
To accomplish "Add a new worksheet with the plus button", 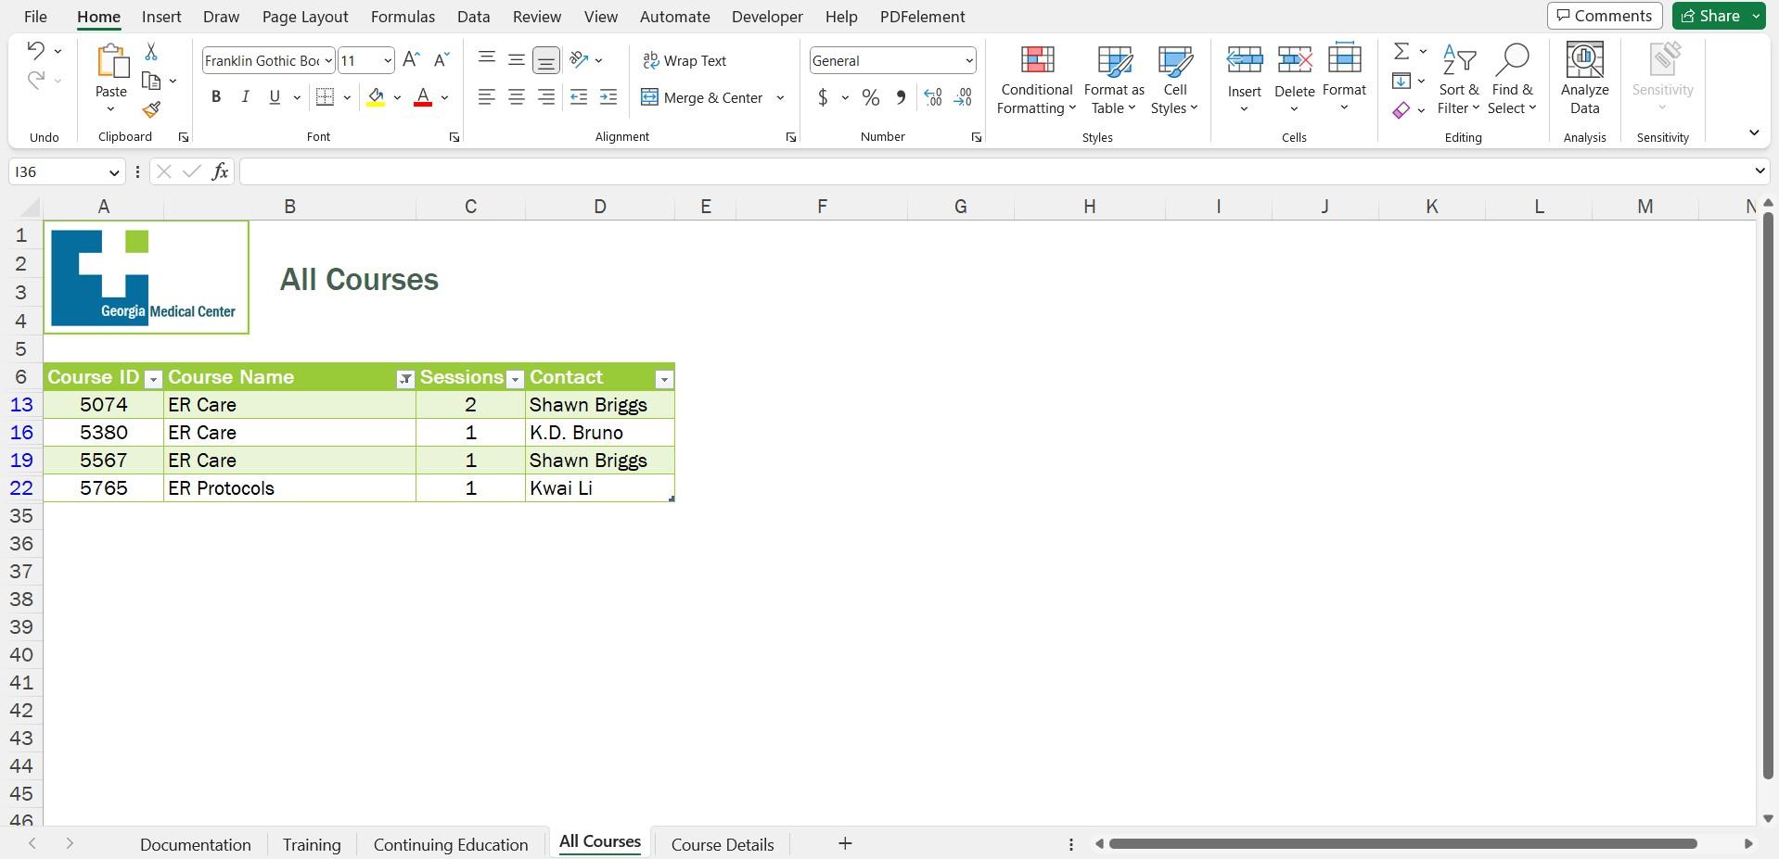I will pos(844,843).
